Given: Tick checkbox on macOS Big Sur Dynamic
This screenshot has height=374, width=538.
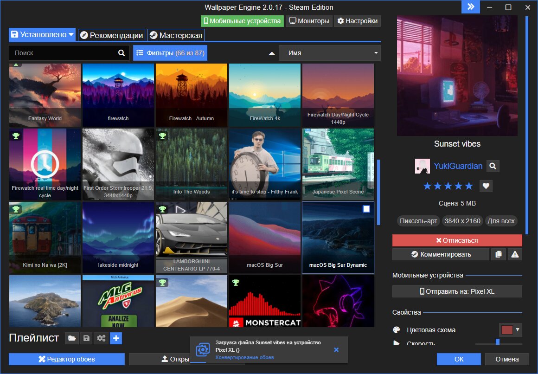Looking at the screenshot, I should tap(366, 209).
